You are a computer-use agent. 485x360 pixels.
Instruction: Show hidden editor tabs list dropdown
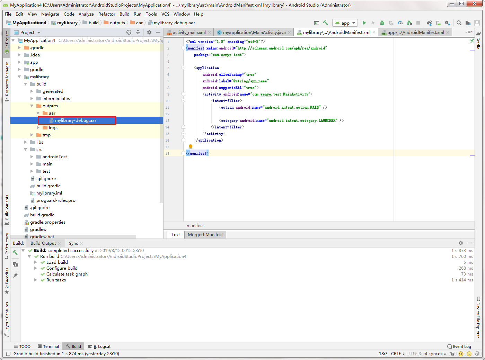point(469,32)
